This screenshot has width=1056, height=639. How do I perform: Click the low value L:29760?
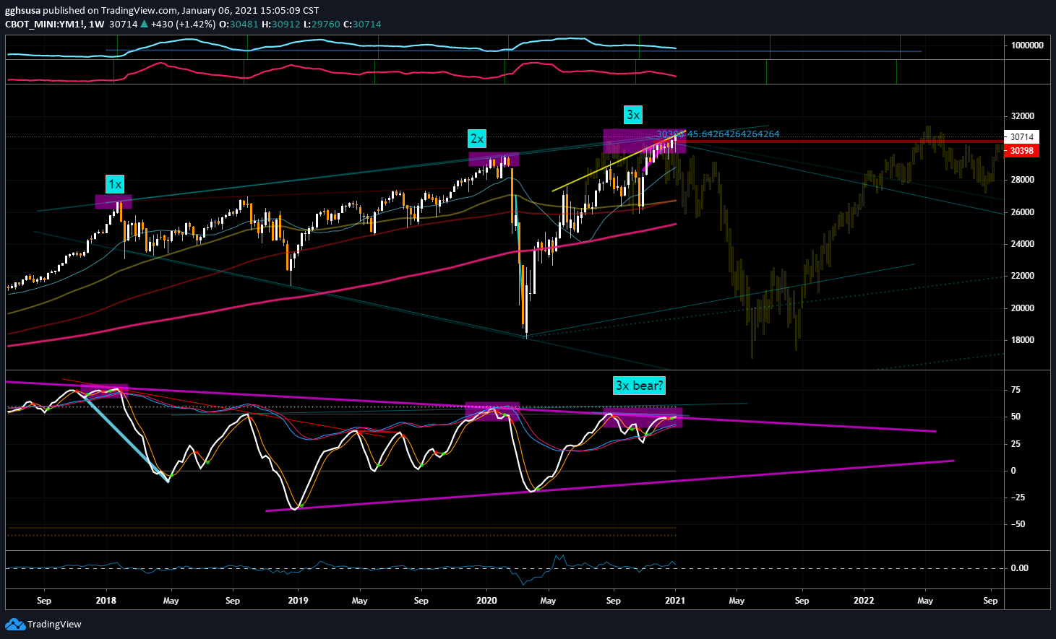click(320, 24)
